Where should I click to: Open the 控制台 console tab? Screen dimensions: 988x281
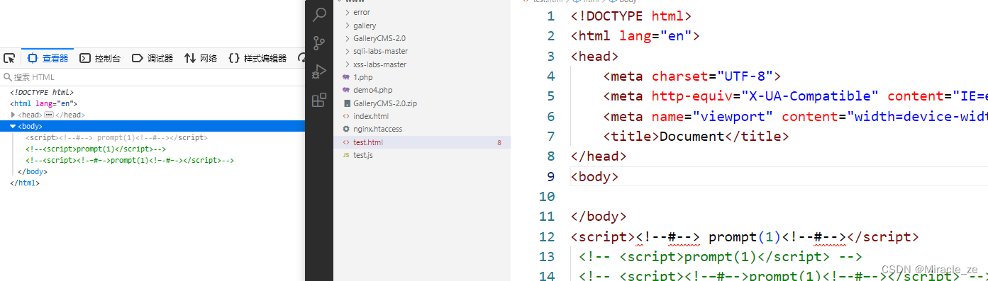[x=100, y=59]
